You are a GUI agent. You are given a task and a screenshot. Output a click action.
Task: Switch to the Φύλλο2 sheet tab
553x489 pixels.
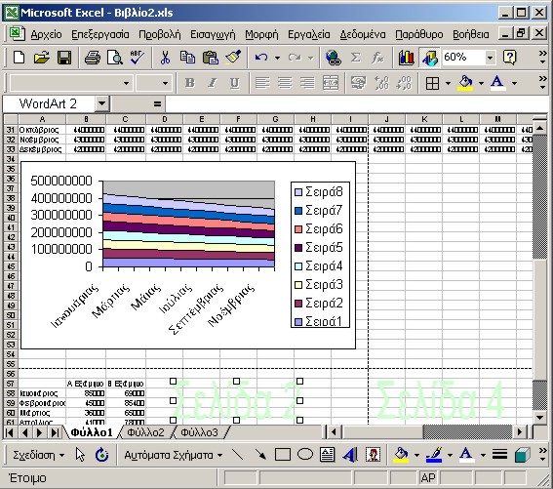pyautogui.click(x=145, y=432)
